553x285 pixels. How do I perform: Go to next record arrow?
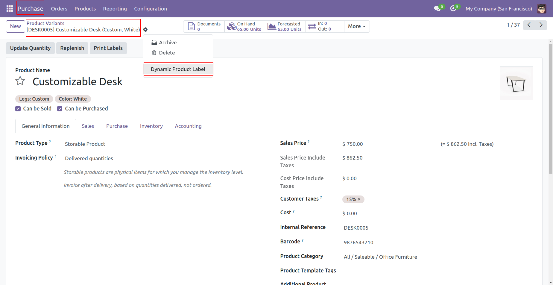click(x=541, y=25)
